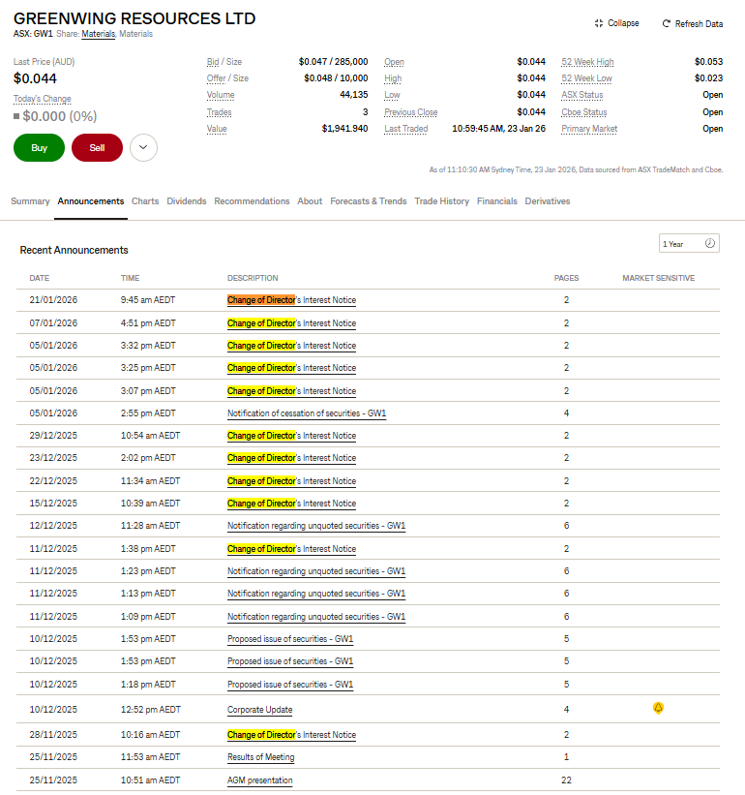
Task: Go to the Dividends tab
Action: coord(187,201)
